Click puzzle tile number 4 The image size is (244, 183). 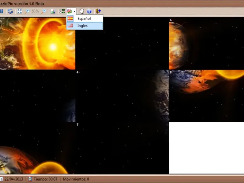tap(122, 96)
